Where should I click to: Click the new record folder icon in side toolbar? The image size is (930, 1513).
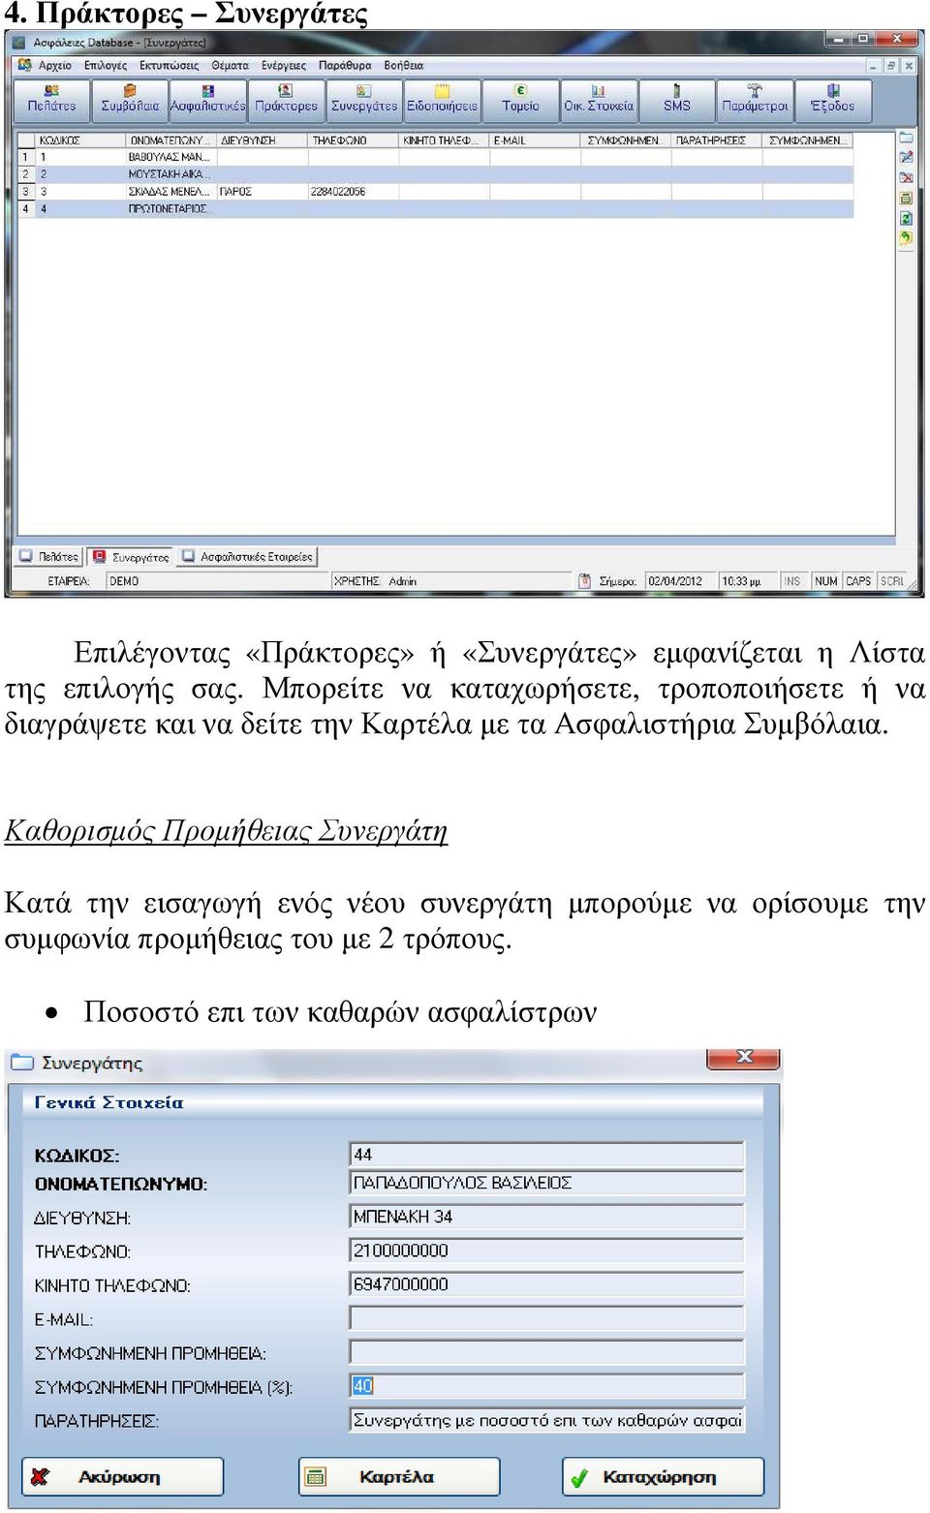point(906,138)
